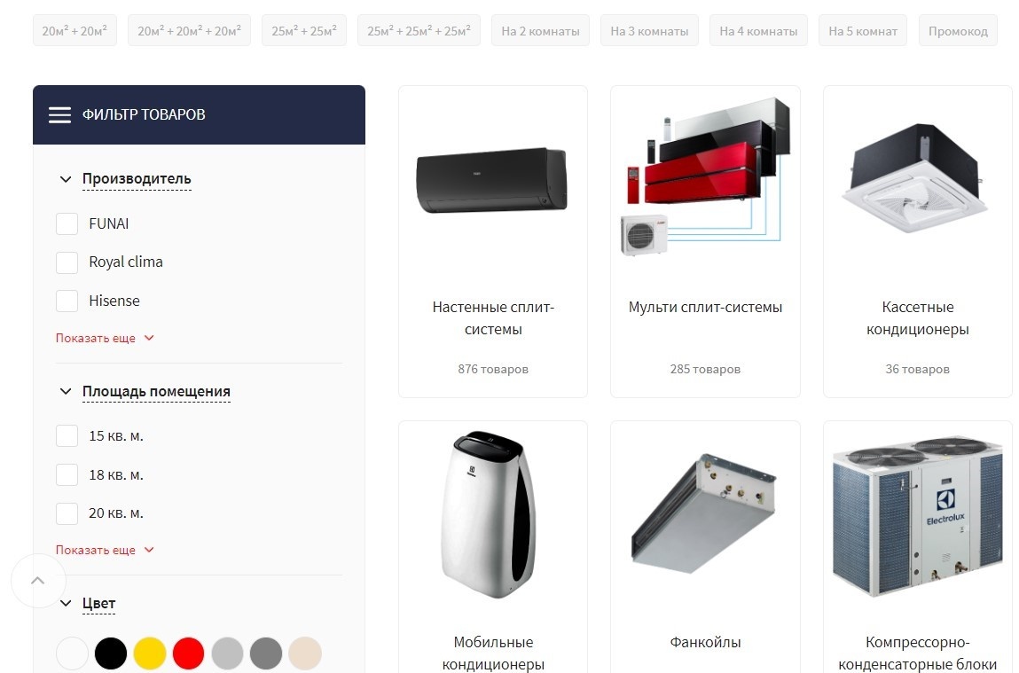
Task: Select the yellow color swatch
Action: (150, 653)
